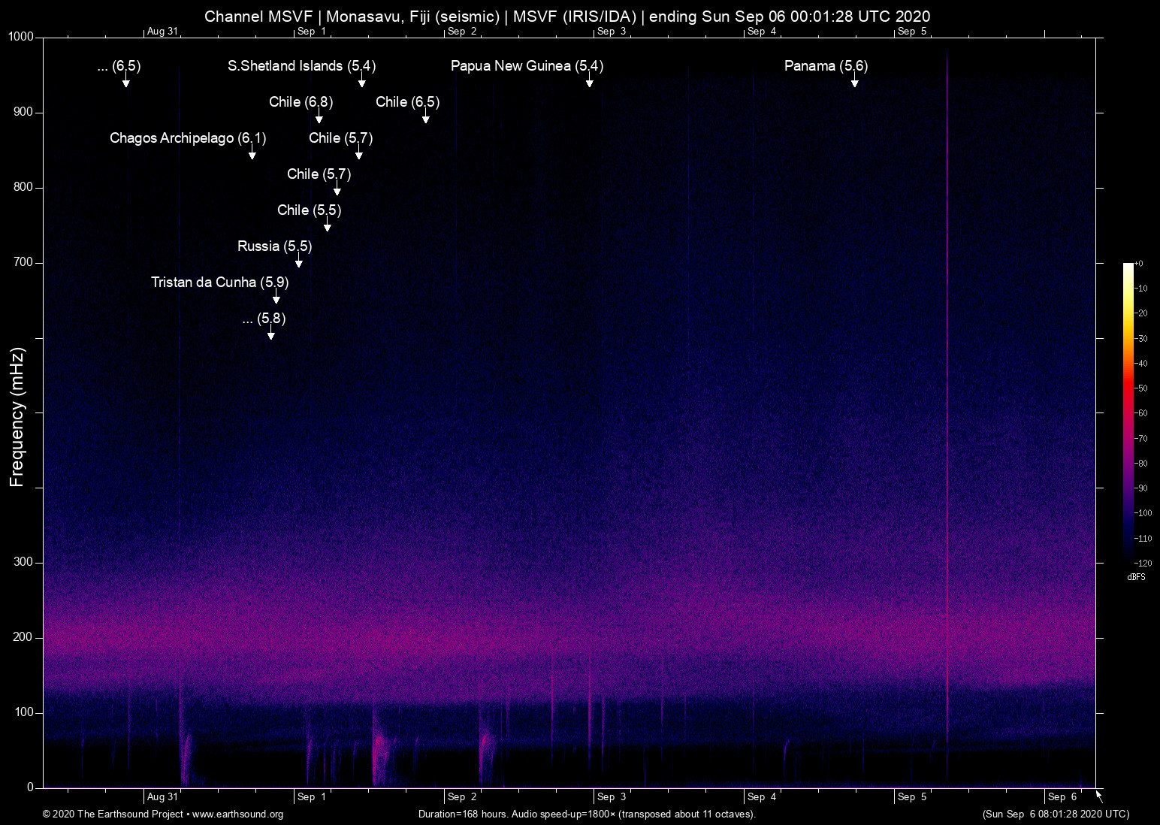1160x825 pixels.
Task: Select the Aug 31 label on the top axis
Action: pos(162,32)
